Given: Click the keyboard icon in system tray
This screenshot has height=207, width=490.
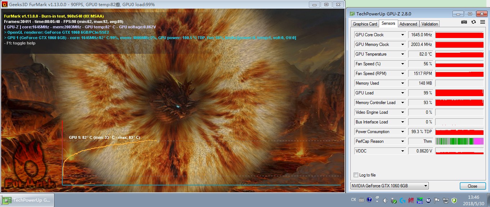Looking at the screenshot, I should (361, 200).
